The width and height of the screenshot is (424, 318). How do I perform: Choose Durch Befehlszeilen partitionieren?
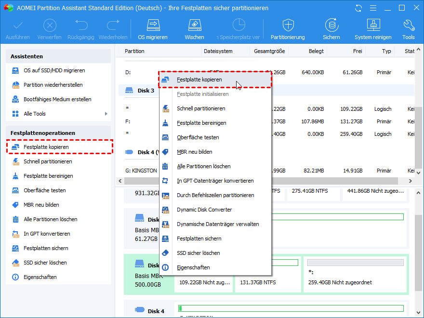pos(215,195)
